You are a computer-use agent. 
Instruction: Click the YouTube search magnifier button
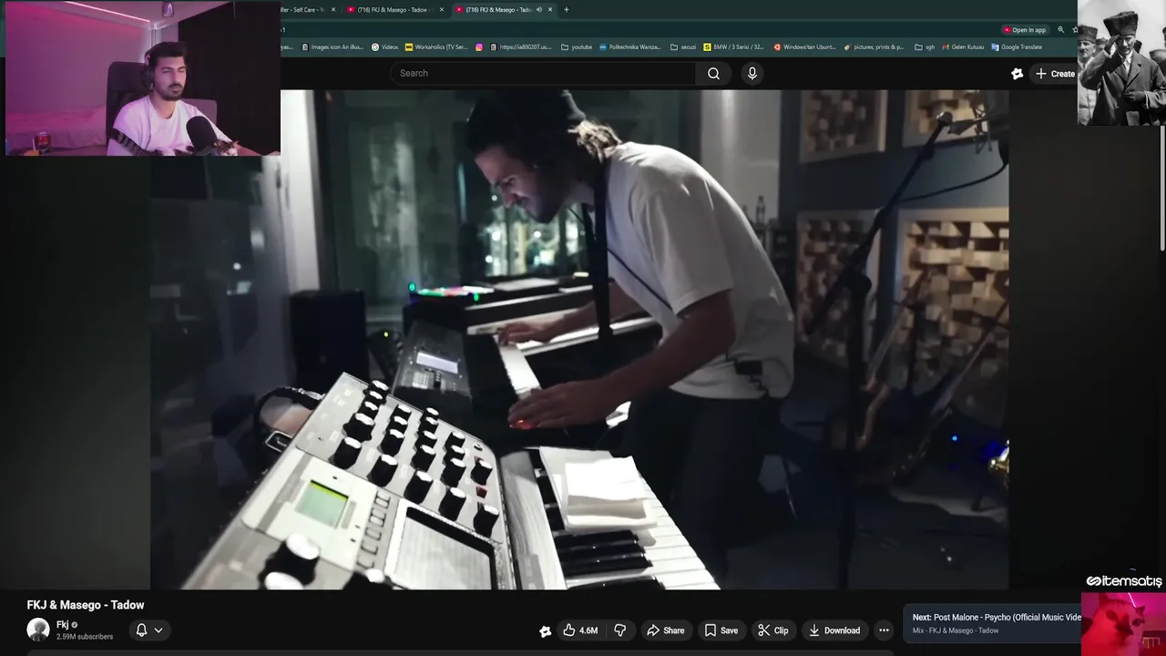point(713,73)
